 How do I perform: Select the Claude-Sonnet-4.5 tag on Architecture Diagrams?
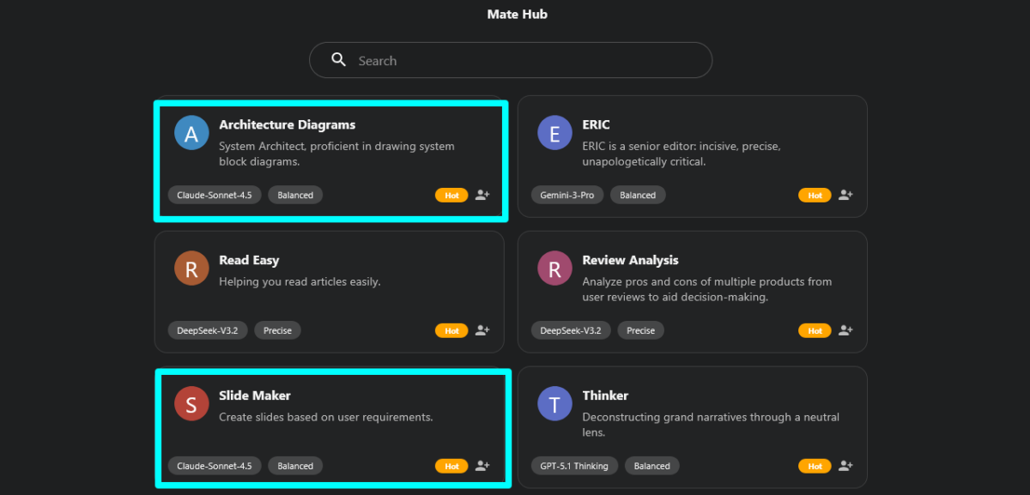(x=214, y=195)
